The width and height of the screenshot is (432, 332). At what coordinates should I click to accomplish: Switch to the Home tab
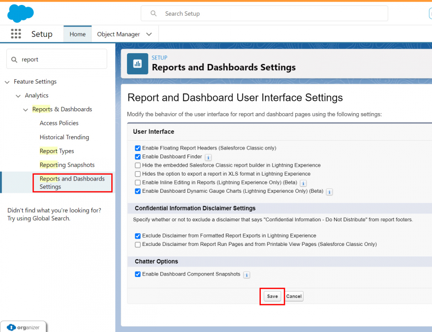coord(77,34)
